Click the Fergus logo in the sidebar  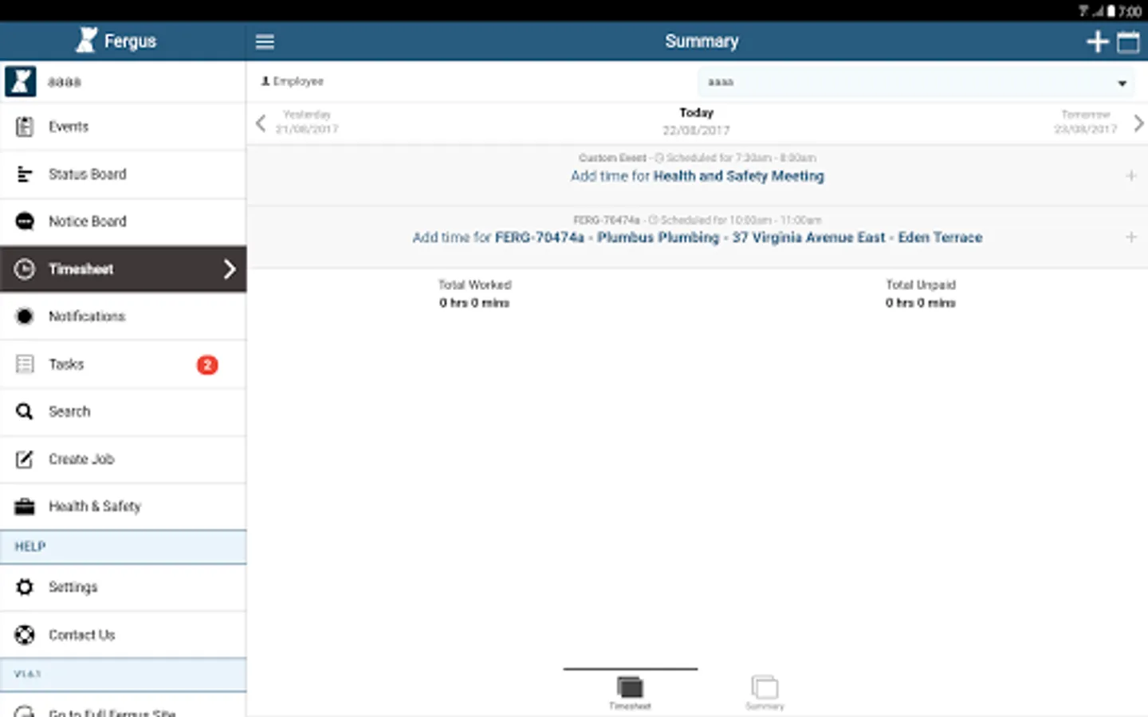pos(85,40)
